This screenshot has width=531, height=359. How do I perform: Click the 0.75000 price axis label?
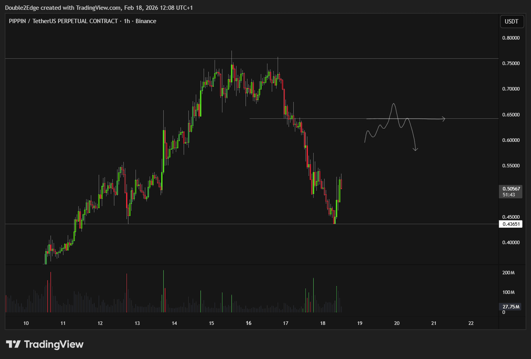pyautogui.click(x=511, y=64)
